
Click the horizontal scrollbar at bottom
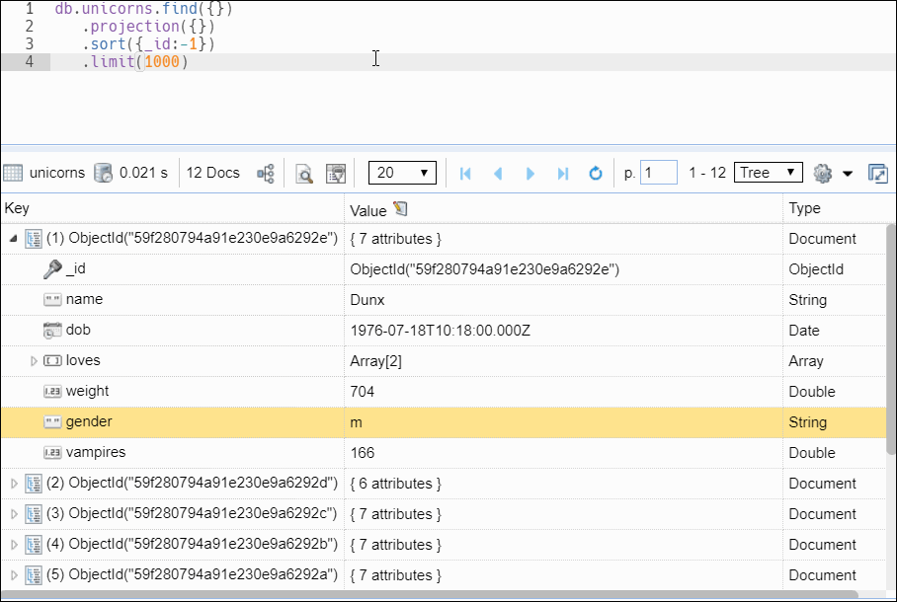[x=429, y=594]
